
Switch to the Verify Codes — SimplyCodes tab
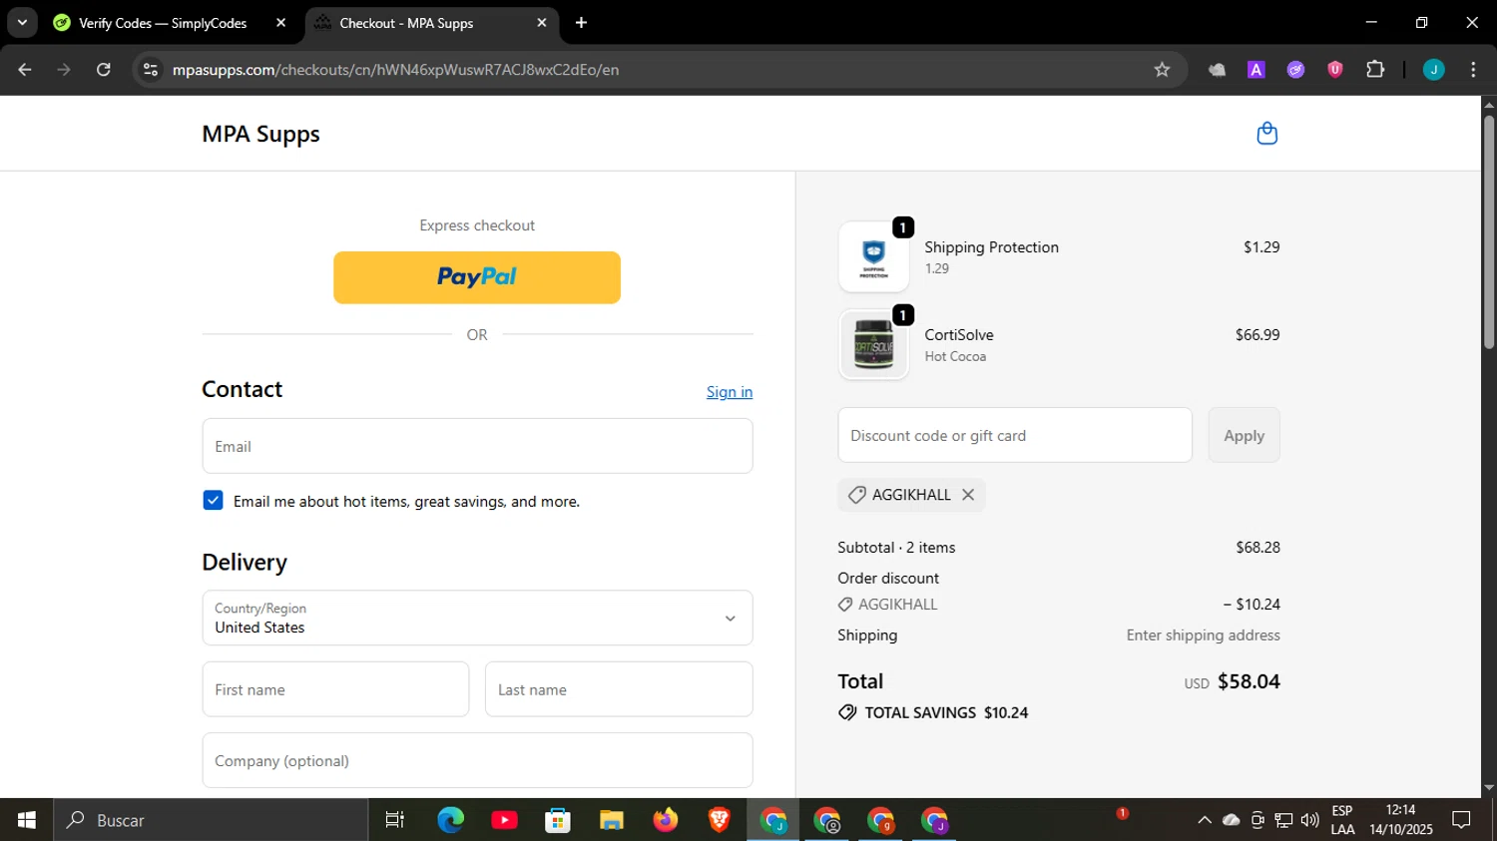coord(163,23)
